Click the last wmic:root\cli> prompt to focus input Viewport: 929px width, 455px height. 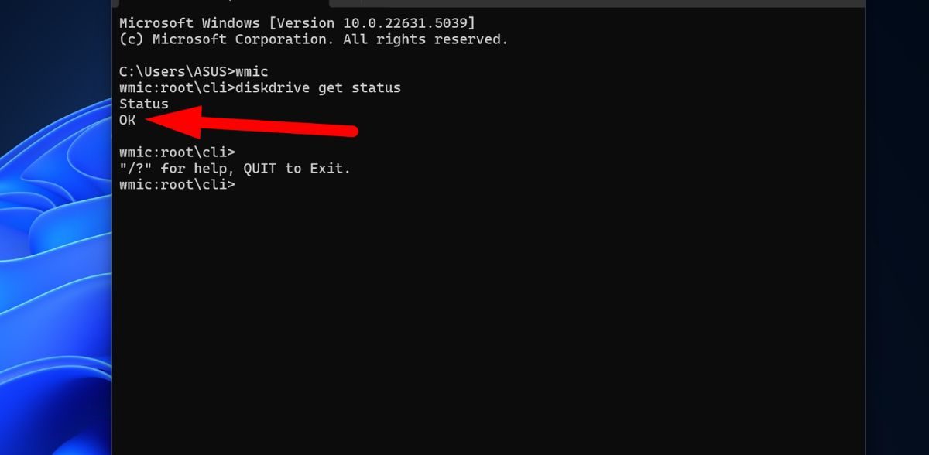[x=177, y=185]
